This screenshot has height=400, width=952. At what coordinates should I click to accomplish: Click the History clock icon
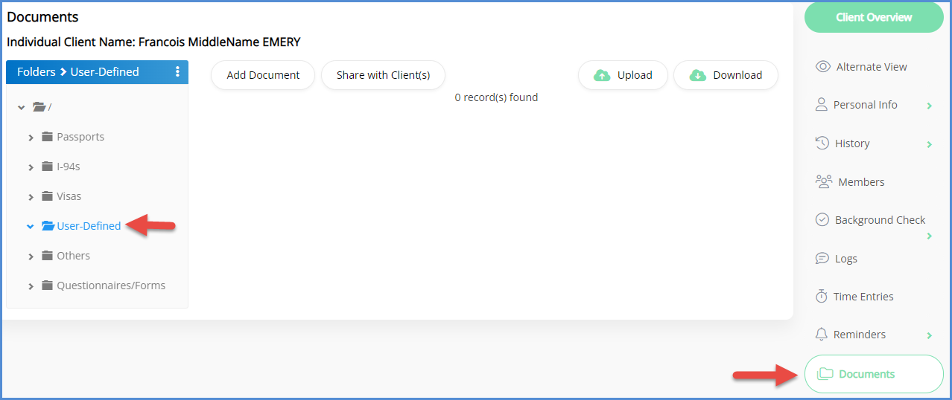pyautogui.click(x=822, y=143)
